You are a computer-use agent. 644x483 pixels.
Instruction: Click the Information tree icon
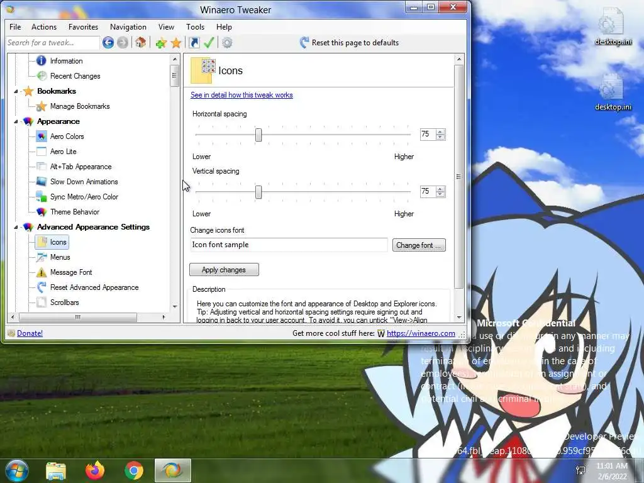point(42,61)
